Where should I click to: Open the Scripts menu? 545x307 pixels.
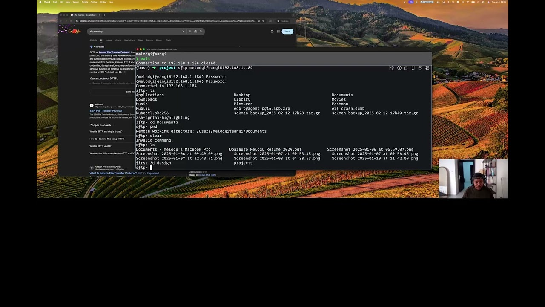[85, 2]
